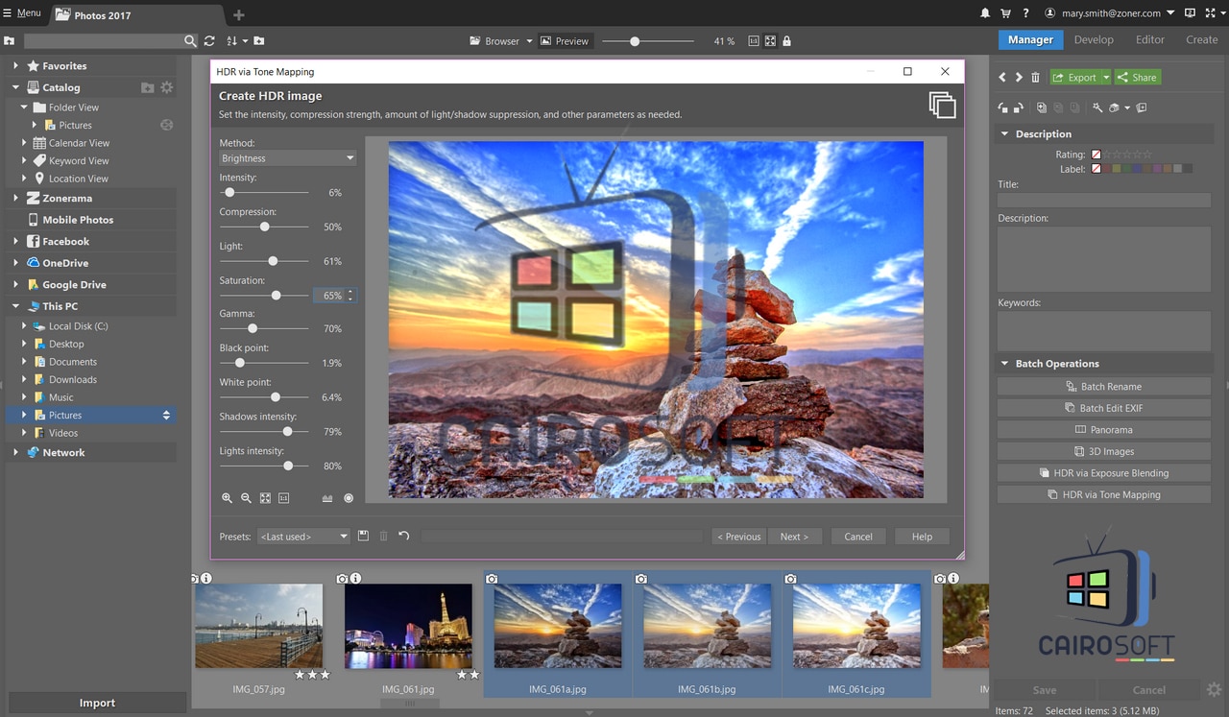Rotate image right
This screenshot has width=1229, height=717.
tap(1017, 108)
